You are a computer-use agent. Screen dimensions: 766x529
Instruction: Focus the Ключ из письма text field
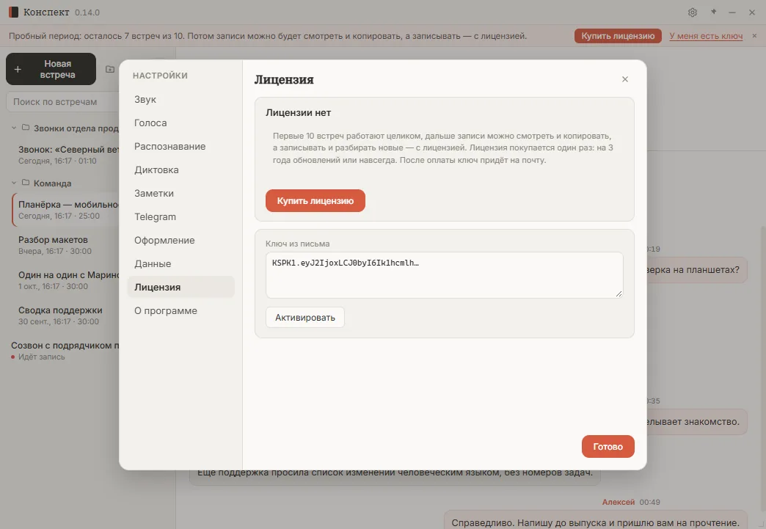tap(444, 275)
